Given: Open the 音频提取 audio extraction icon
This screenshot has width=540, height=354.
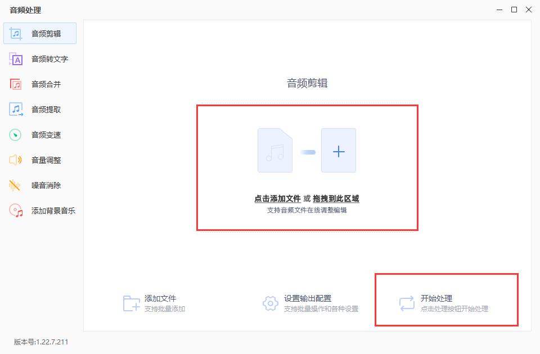Looking at the screenshot, I should (x=15, y=109).
